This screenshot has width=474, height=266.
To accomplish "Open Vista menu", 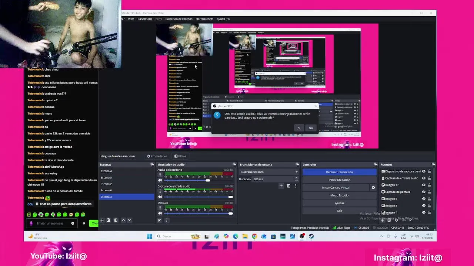I will (x=131, y=19).
